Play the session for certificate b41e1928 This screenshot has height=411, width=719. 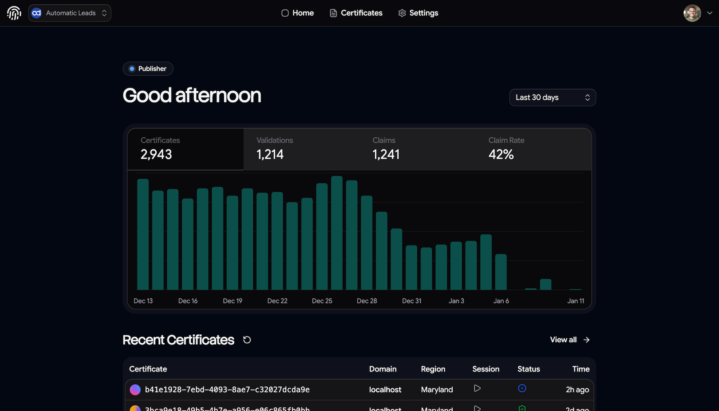click(477, 388)
